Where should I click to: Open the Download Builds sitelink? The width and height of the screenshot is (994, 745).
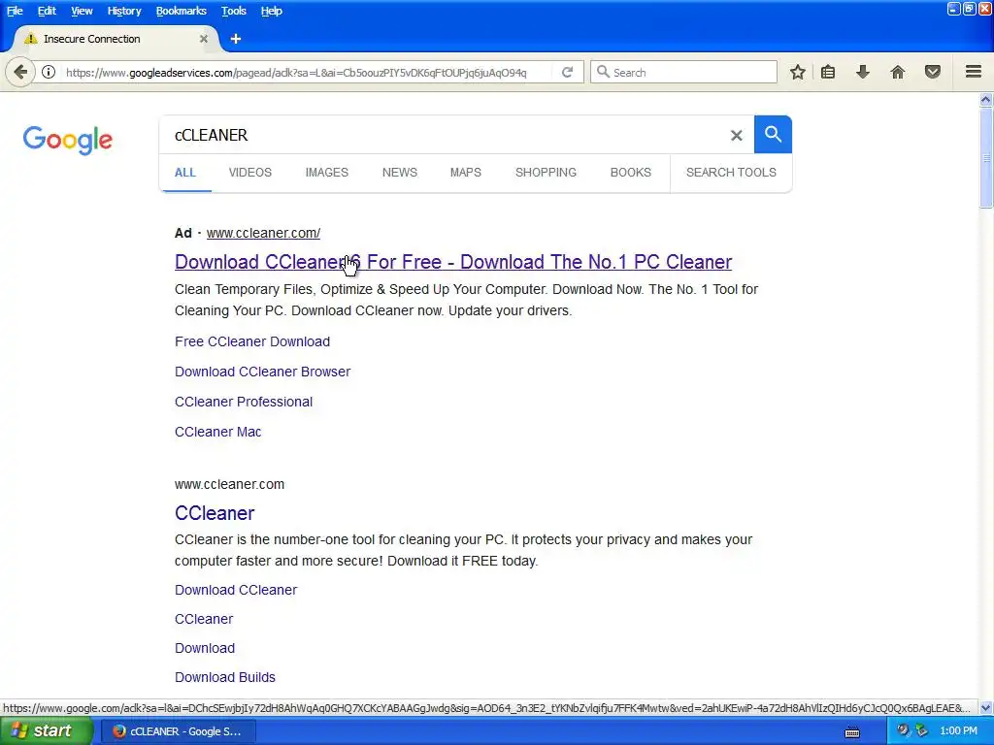click(x=225, y=677)
